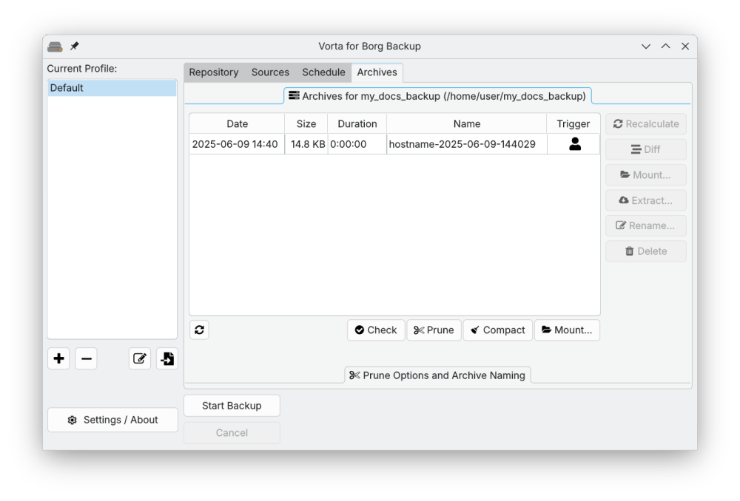Viewport: 740px width, 501px height.
Task: Click the Compact button
Action: coord(497,330)
